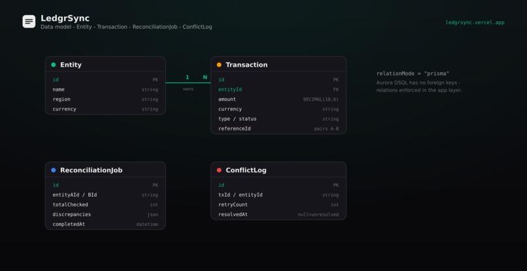Click the int type beside totalChecked
Screen dimensions: 527x271
tap(154, 205)
